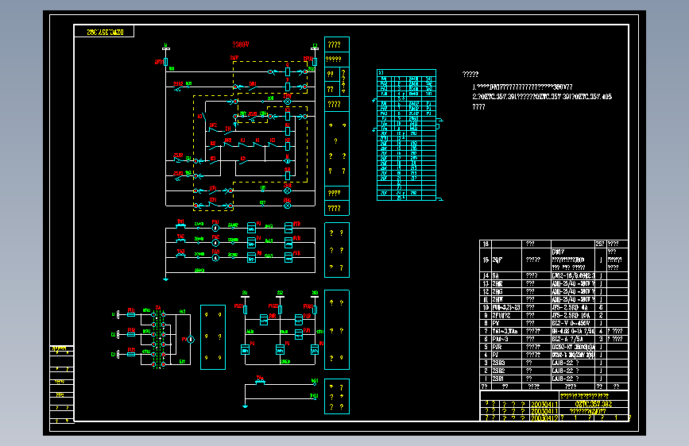Select the note line mentioning QZTC.357.391
This screenshot has height=446, width=689.
coord(542,97)
